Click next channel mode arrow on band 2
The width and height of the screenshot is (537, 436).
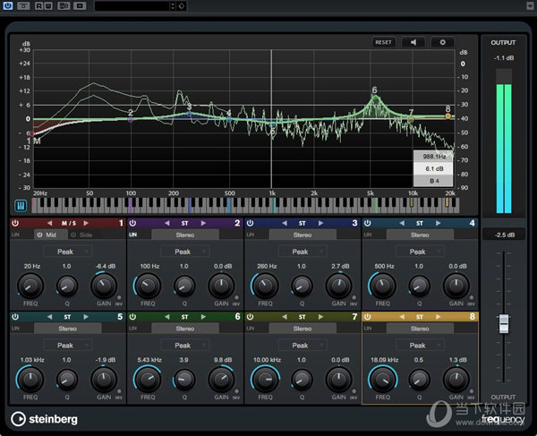203,223
